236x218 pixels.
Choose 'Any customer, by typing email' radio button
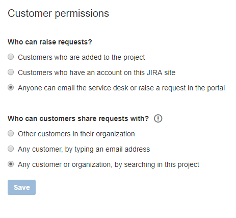coord(11,149)
